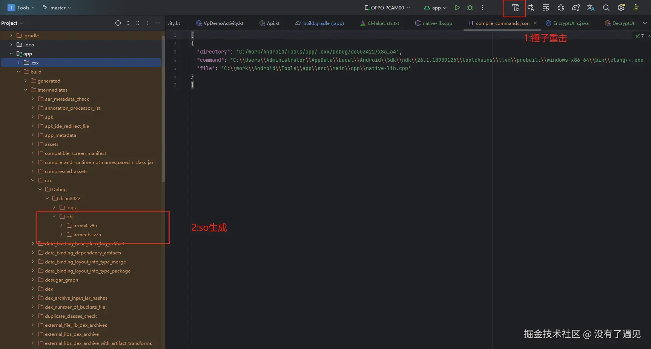Select the apk_ide_redirect_file folder
The width and height of the screenshot is (651, 349).
click(67, 126)
